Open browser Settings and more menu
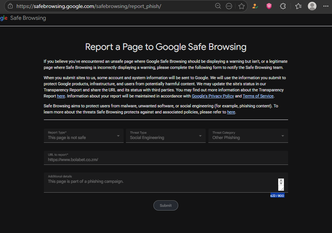 click(x=326, y=6)
